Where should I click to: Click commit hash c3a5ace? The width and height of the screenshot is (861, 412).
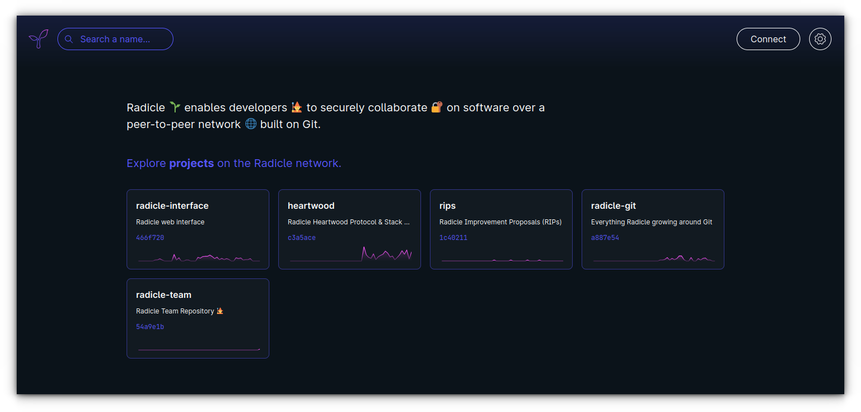click(x=302, y=238)
